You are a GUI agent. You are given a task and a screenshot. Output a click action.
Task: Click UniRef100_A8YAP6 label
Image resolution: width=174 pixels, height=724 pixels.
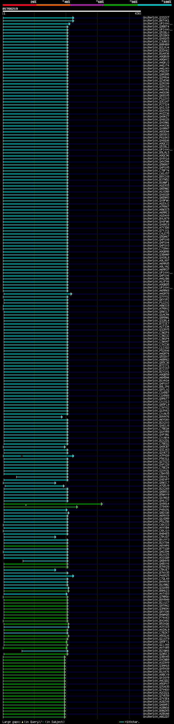pos(156,546)
